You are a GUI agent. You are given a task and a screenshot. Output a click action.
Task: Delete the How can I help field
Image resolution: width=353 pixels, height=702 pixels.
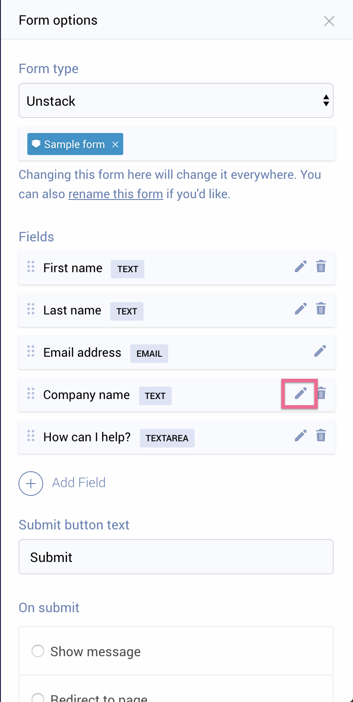[321, 436]
